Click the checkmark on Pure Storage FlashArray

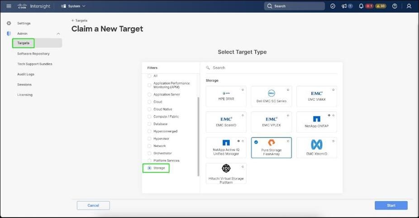(x=256, y=142)
